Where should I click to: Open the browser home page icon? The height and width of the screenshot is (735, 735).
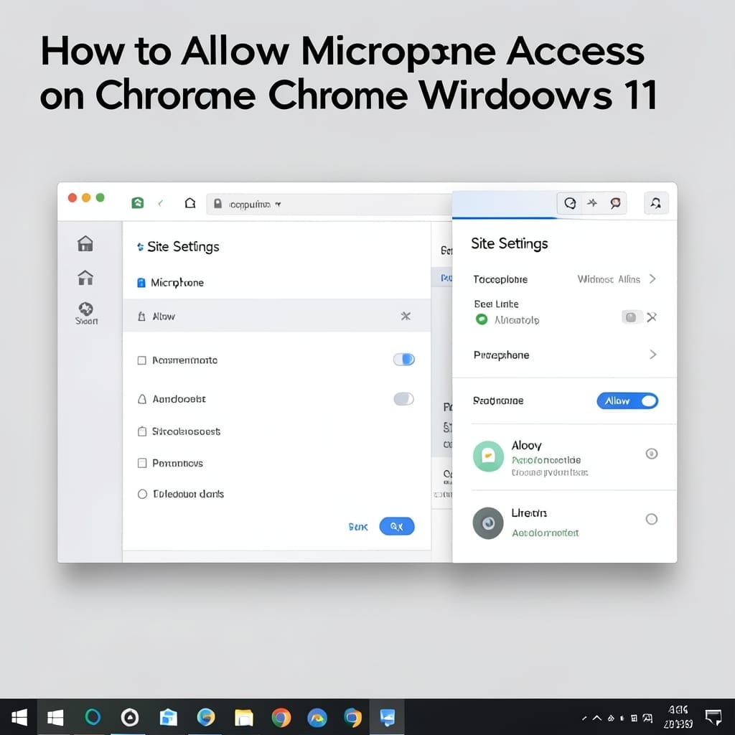pyautogui.click(x=189, y=203)
